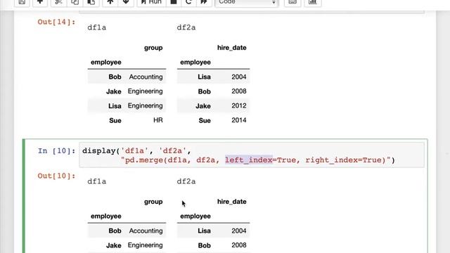The height and width of the screenshot is (253, 450).
Task: Click employee index header of df2a in Out[14]
Action: tap(195, 63)
